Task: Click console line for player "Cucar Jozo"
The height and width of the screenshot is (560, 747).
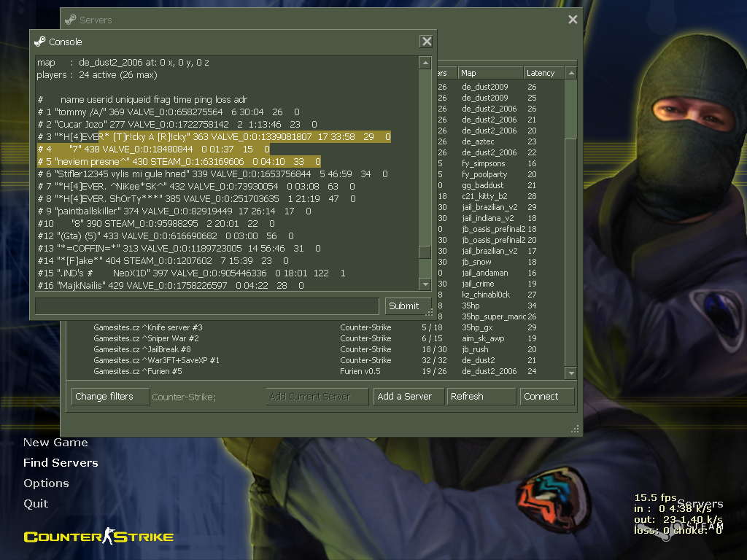Action: pyautogui.click(x=177, y=124)
